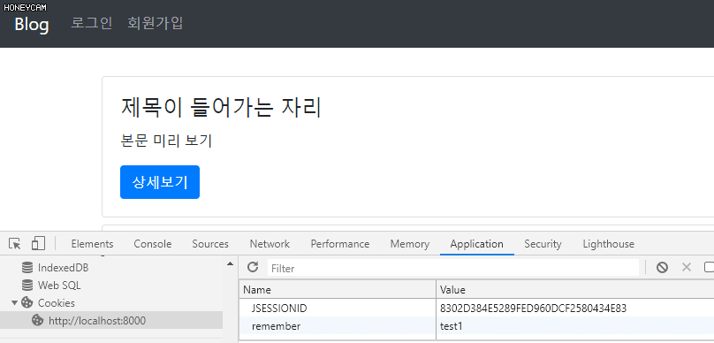Click the Cookies cookie icon
Image resolution: width=714 pixels, height=343 pixels.
27,303
